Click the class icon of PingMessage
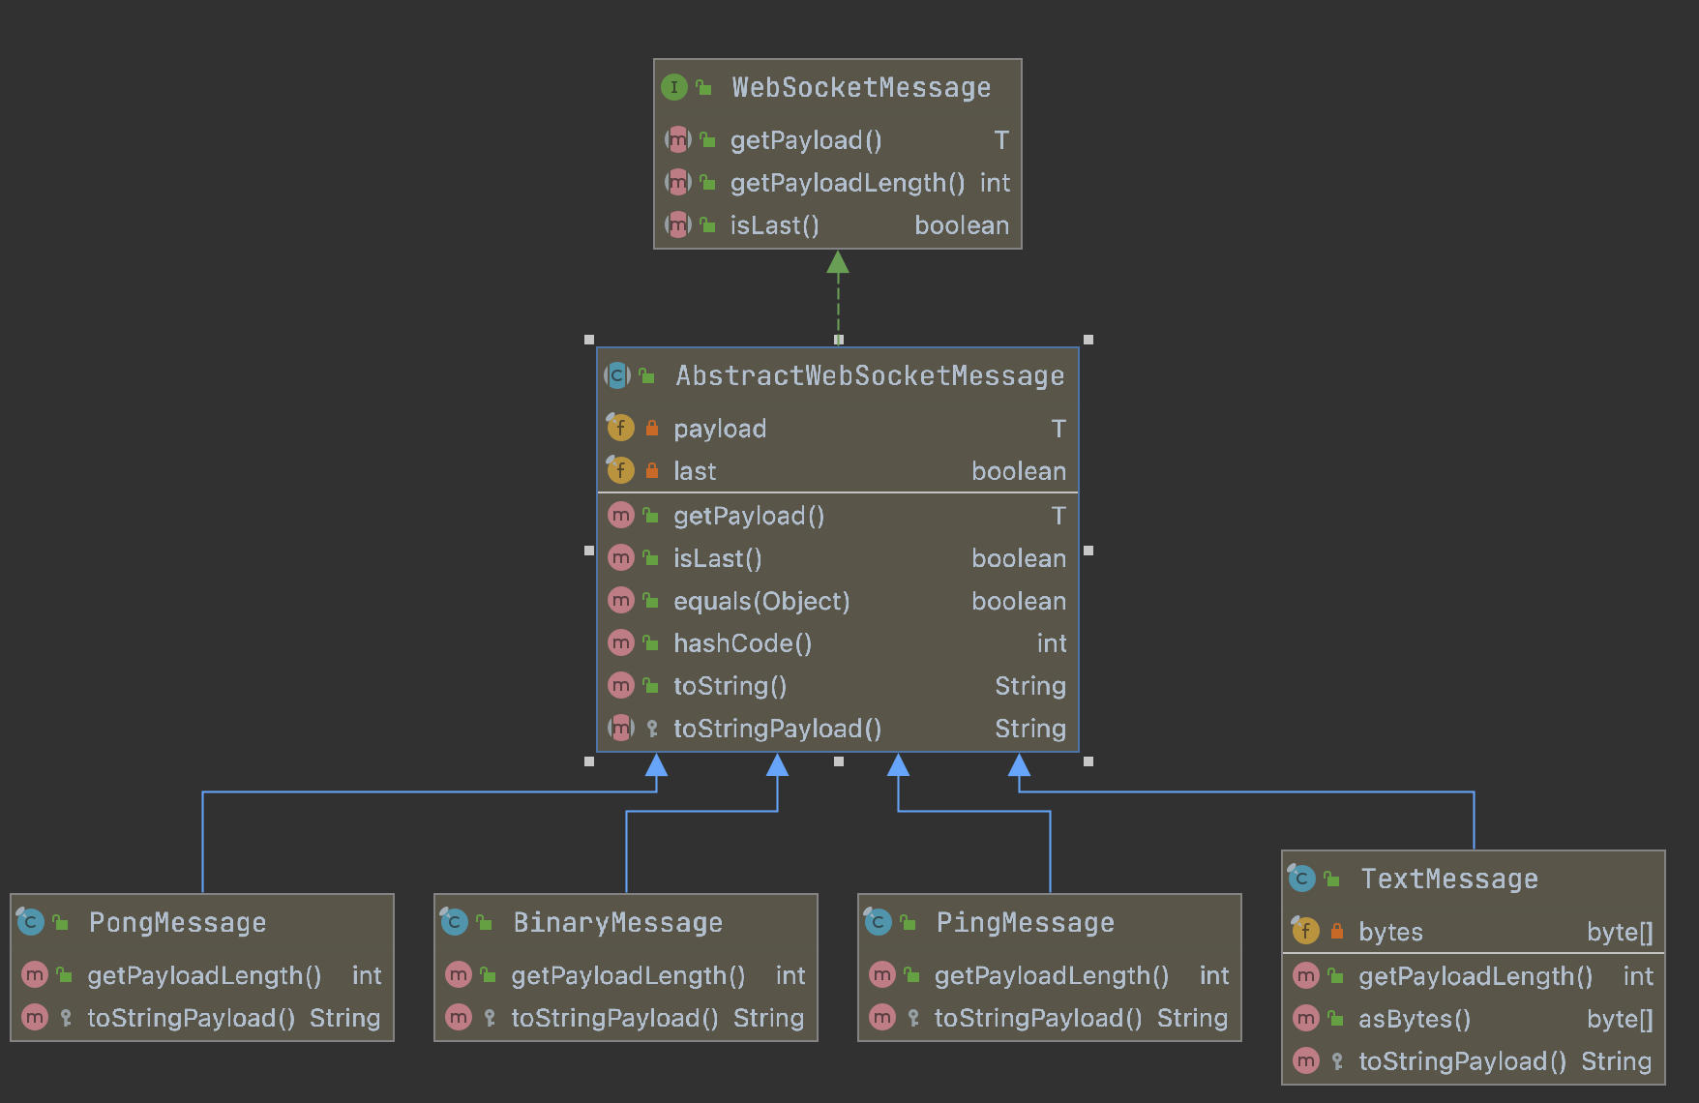The image size is (1699, 1103). tap(878, 922)
